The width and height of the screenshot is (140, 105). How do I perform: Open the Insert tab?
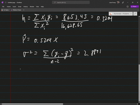point(14,7)
